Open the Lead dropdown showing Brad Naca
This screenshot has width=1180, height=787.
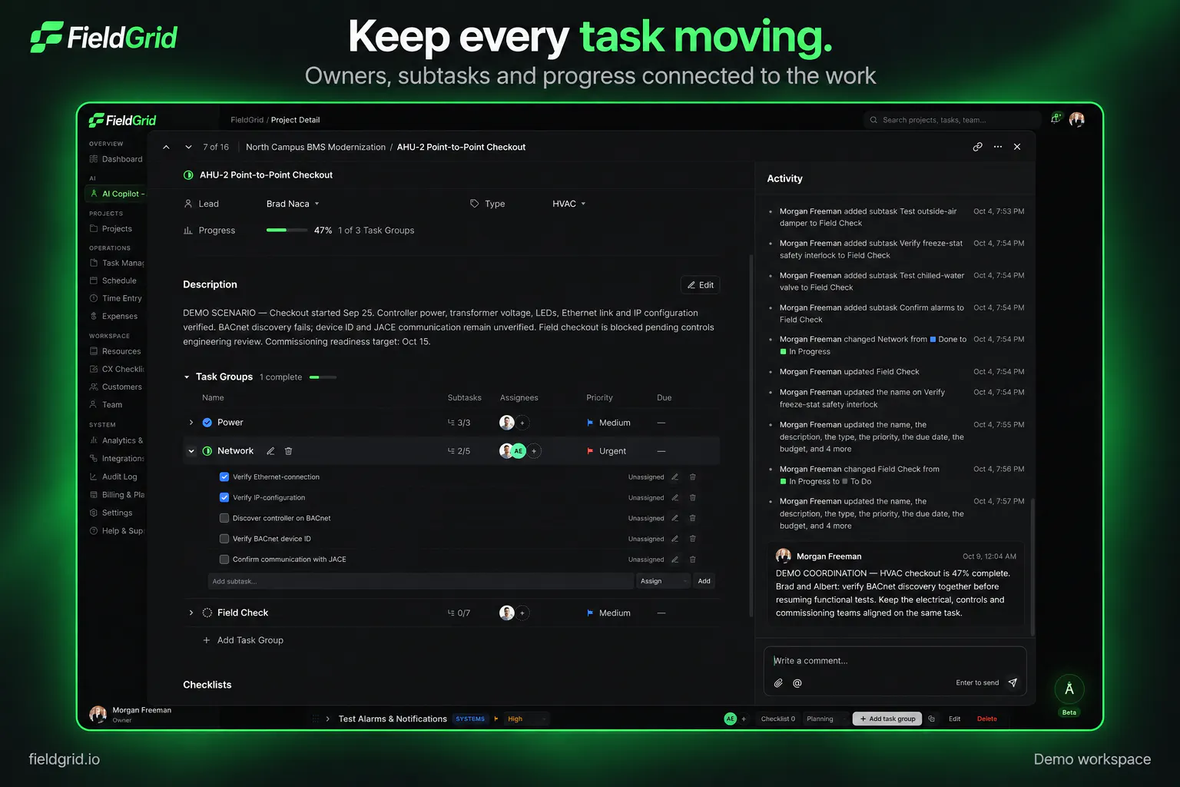tap(293, 204)
